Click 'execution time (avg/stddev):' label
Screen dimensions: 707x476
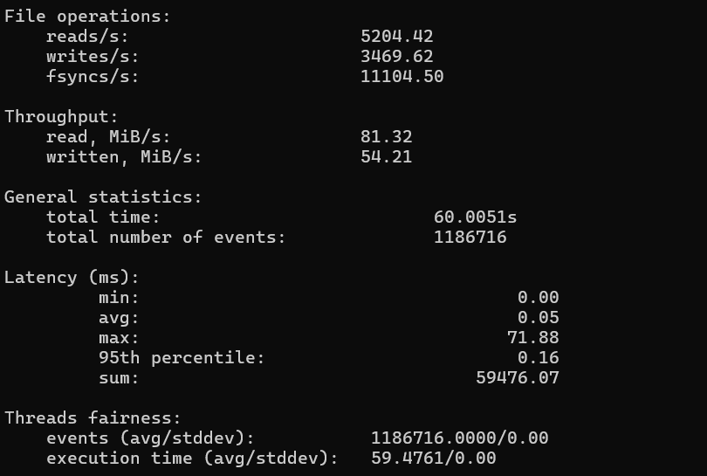tap(192, 459)
